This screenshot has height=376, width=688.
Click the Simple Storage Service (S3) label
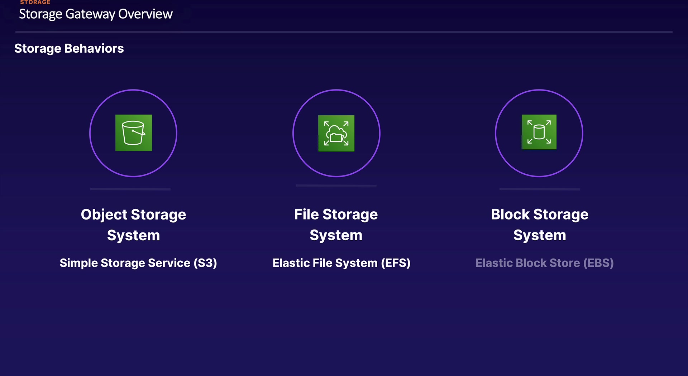(x=138, y=263)
